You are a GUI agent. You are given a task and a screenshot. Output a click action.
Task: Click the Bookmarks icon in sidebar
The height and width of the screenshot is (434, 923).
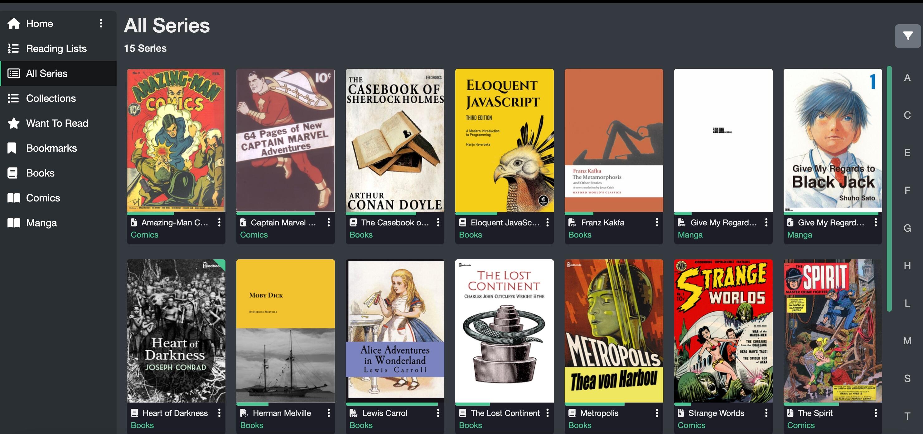click(12, 148)
